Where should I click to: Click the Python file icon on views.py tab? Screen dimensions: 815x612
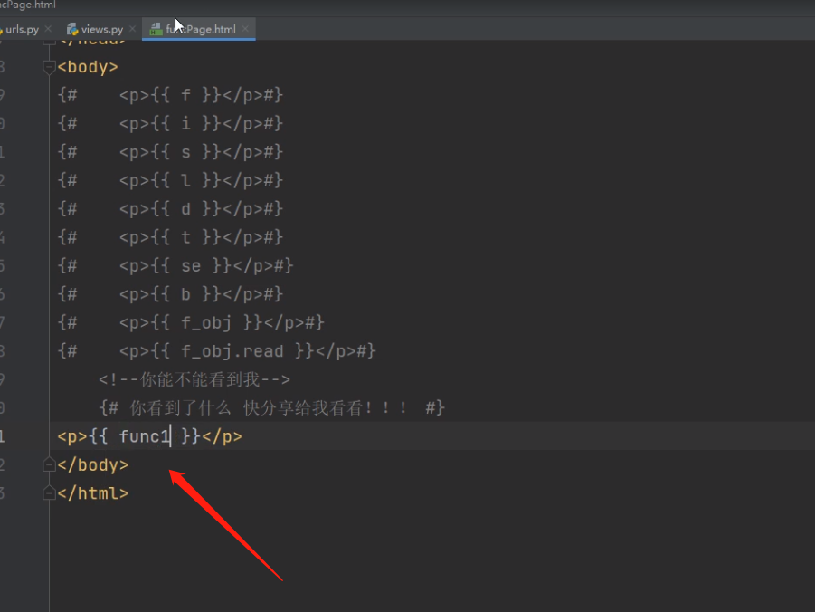click(x=72, y=29)
